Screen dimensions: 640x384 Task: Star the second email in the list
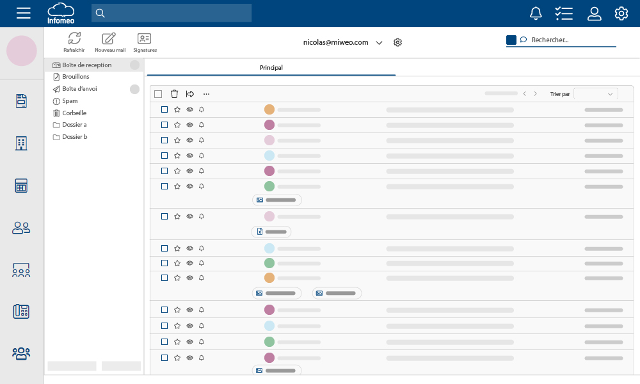point(177,125)
